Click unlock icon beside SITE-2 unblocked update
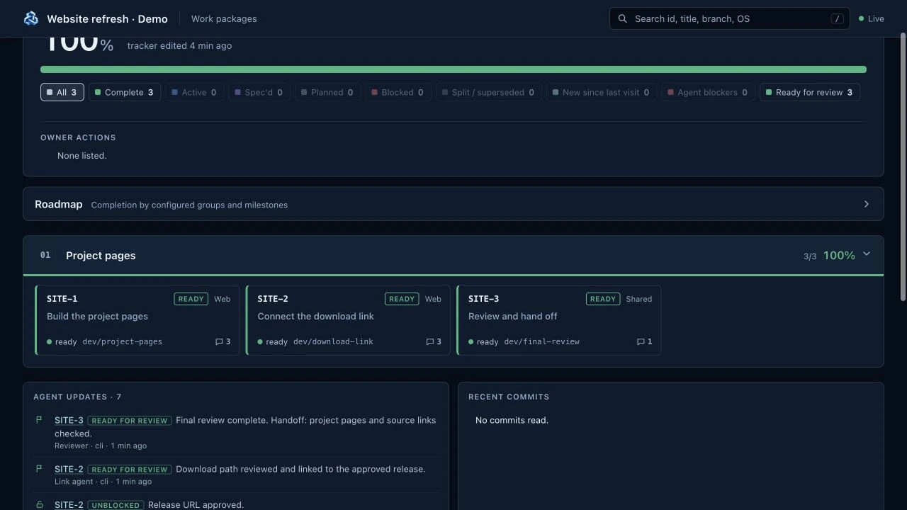The width and height of the screenshot is (907, 510). 39,505
